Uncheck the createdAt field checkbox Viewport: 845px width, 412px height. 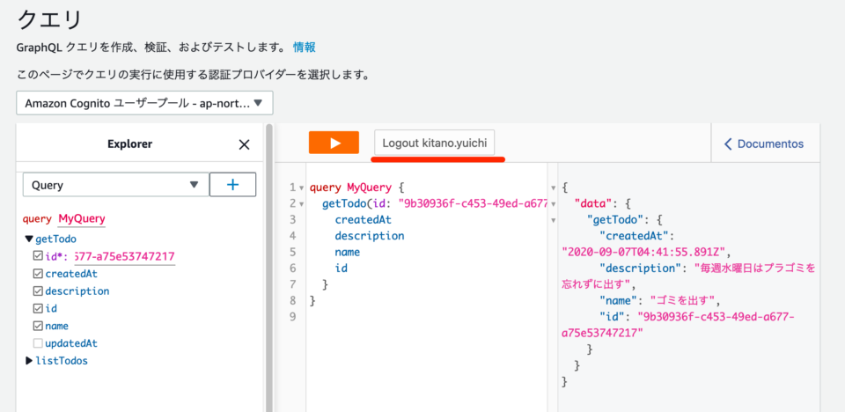pyautogui.click(x=37, y=274)
